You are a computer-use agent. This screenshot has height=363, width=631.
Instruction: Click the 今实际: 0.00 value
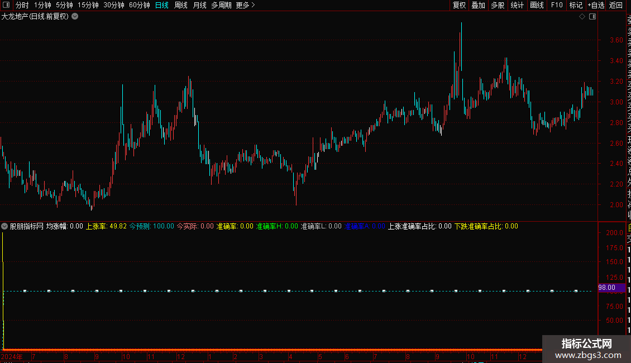[195, 226]
